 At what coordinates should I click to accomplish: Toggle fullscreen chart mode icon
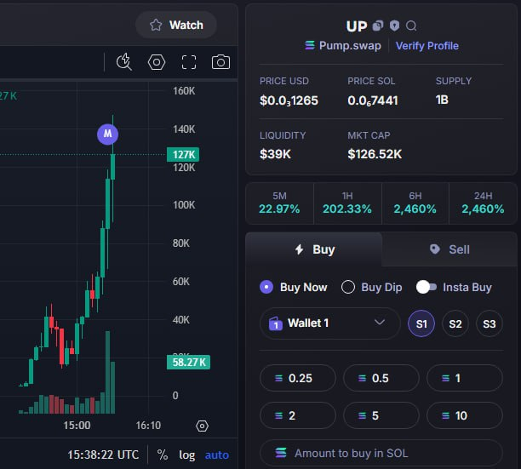click(189, 62)
